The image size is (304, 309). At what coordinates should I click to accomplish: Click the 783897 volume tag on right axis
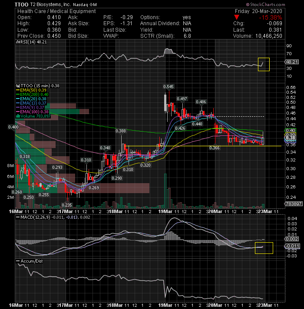pyautogui.click(x=294, y=204)
